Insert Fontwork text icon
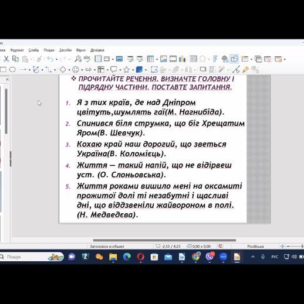The image size is (304, 304). tap(215, 59)
